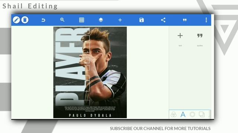The width and height of the screenshot is (238, 133).
Task: Save the project with floppy icon
Action: coord(142,20)
